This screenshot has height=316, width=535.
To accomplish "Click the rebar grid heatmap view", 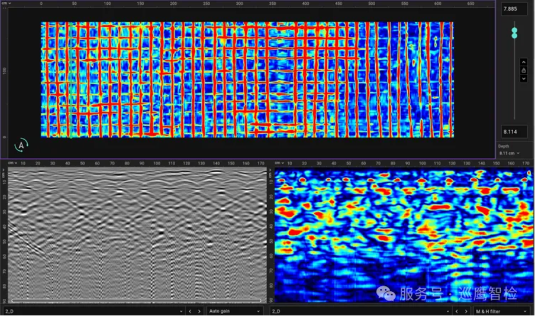I will pos(247,79).
